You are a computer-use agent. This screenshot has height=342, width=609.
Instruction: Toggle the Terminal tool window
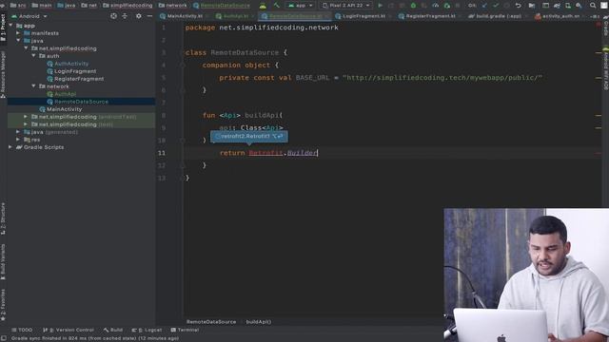[x=185, y=330]
